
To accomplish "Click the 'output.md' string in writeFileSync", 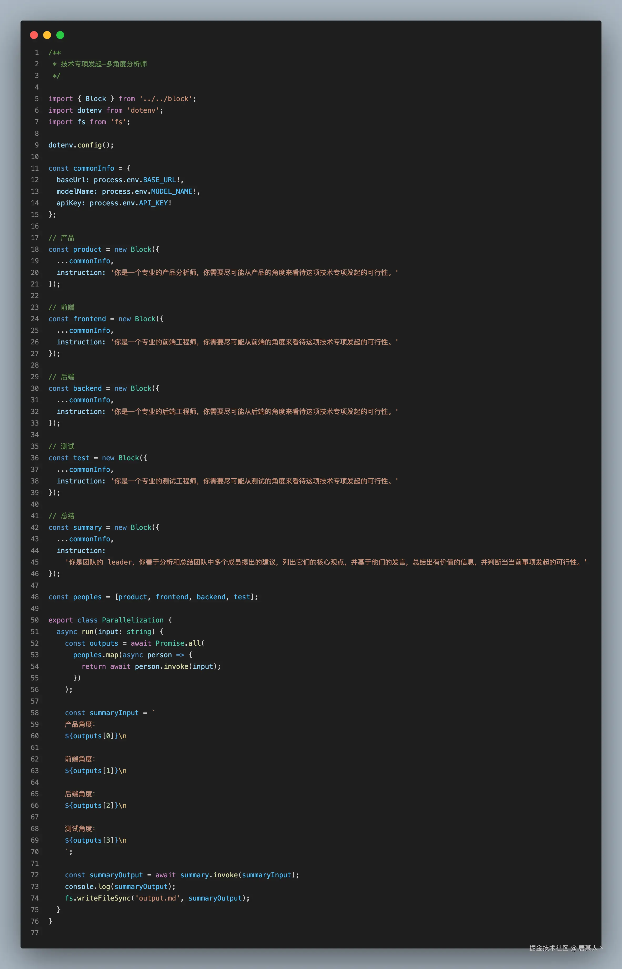I will 157,898.
